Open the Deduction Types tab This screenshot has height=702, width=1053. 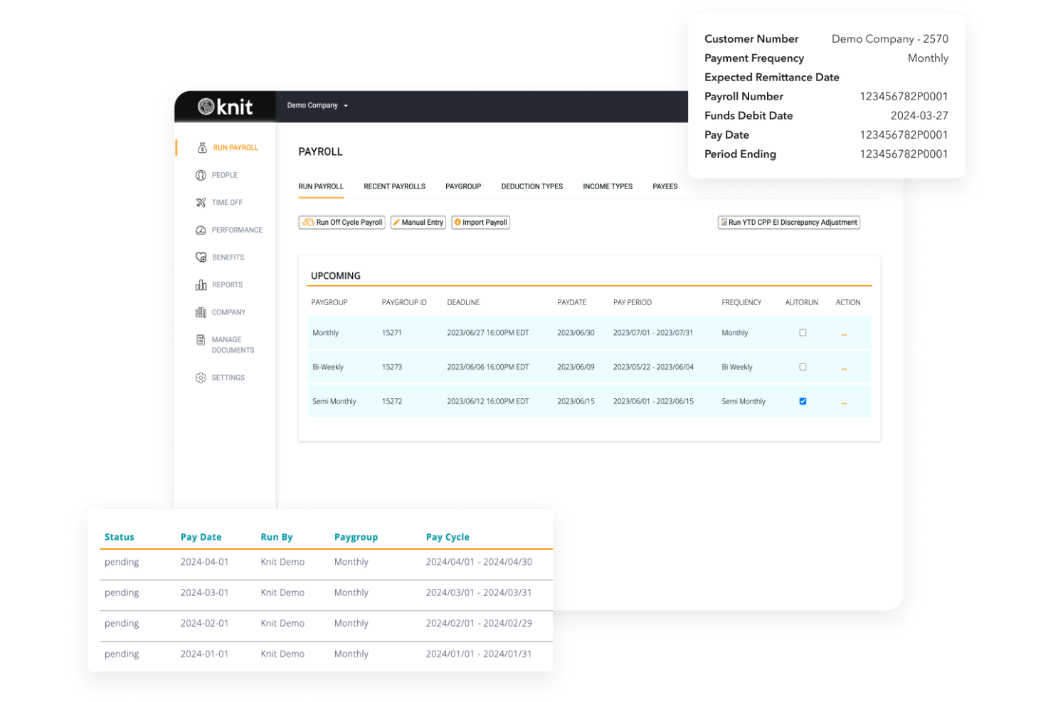(531, 186)
